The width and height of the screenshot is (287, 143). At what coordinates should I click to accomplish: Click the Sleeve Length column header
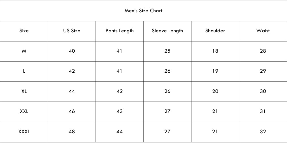(x=167, y=31)
